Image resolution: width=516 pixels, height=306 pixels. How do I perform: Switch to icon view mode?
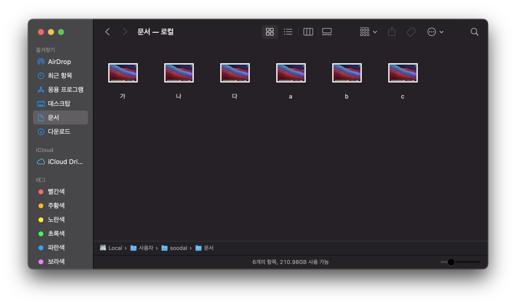(x=269, y=32)
